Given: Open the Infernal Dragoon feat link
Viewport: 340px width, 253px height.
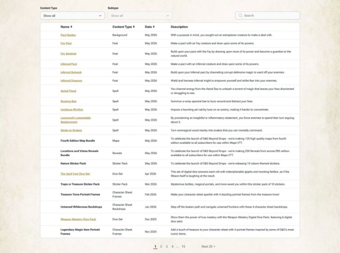Looking at the screenshot, I should (71, 81).
